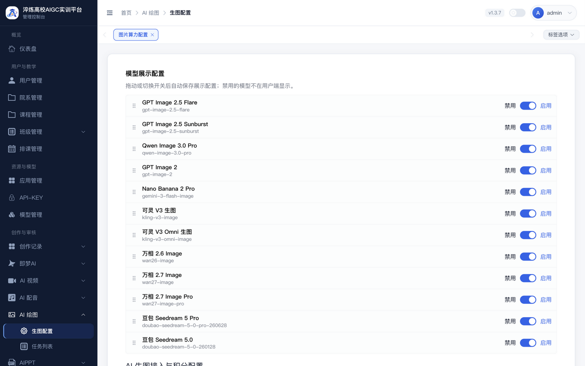
Task: Click the v1.3.7 version badge
Action: click(x=495, y=13)
